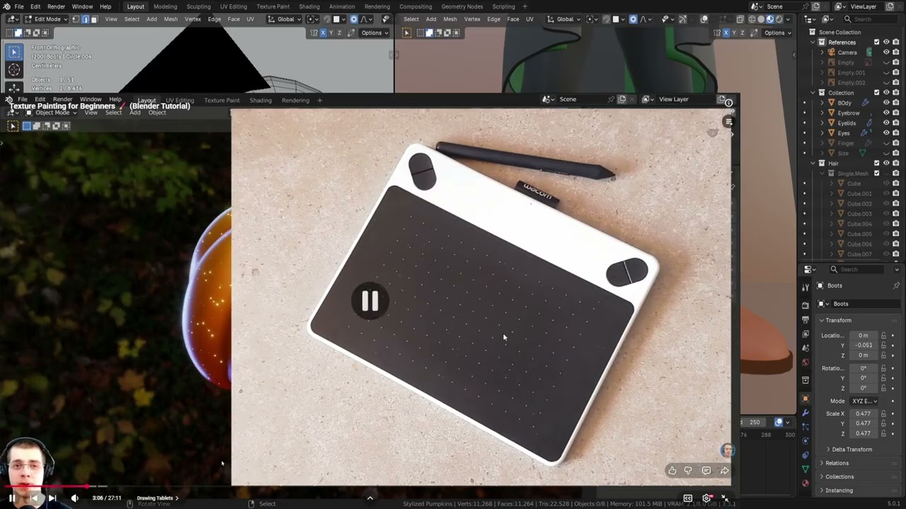
Task: Open the Window menu in the top bar
Action: [82, 6]
